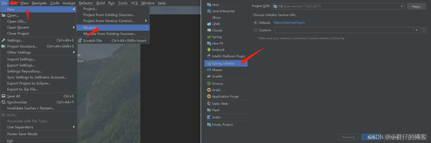
Task: Click the Clouds icon in the list
Action: click(209, 30)
